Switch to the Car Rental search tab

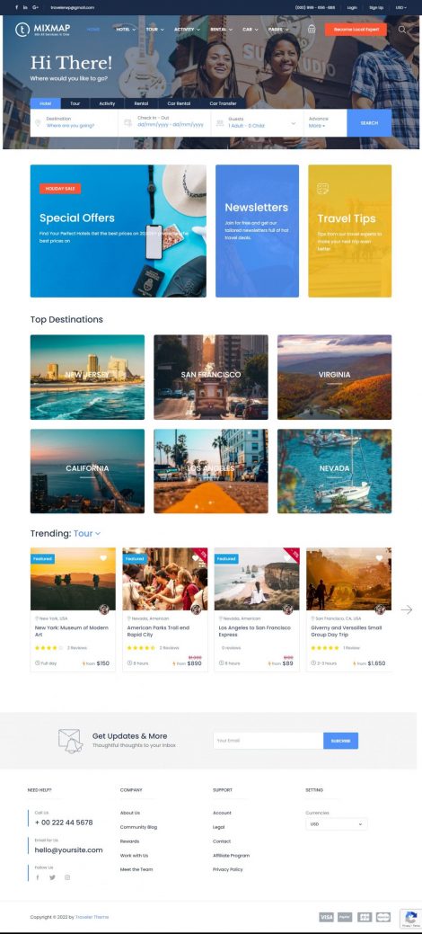179,103
